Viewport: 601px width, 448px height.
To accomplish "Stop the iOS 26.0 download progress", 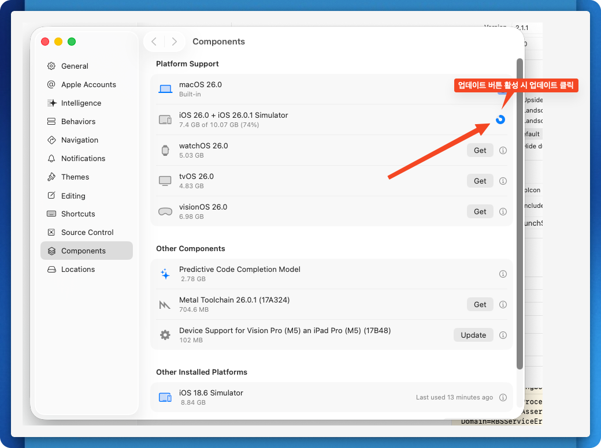I will [500, 120].
